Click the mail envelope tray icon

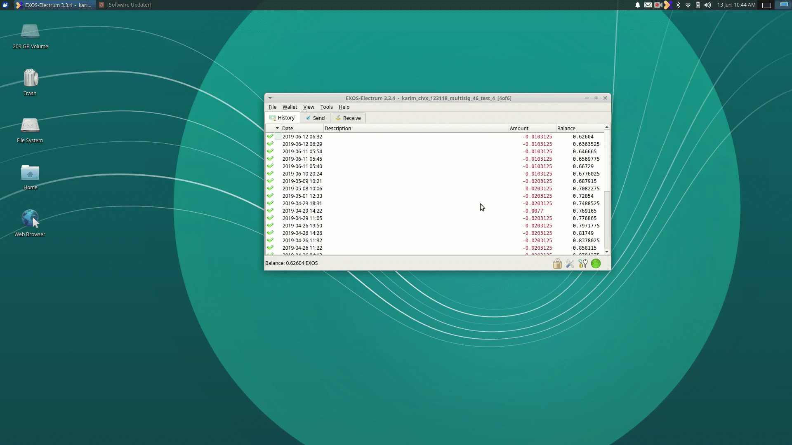[x=648, y=5]
